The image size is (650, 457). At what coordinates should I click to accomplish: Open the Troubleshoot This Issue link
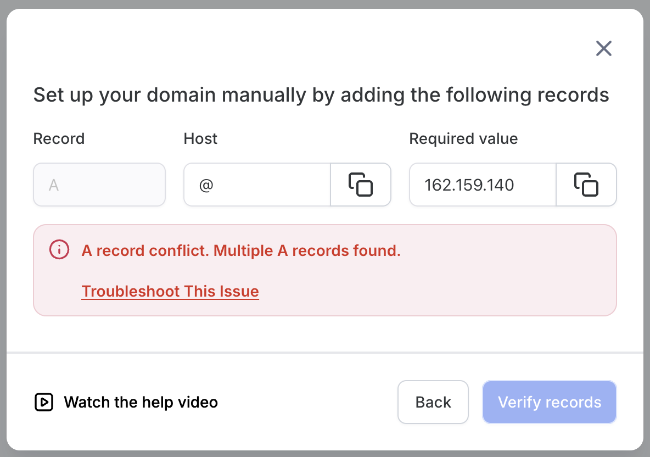[x=170, y=291]
